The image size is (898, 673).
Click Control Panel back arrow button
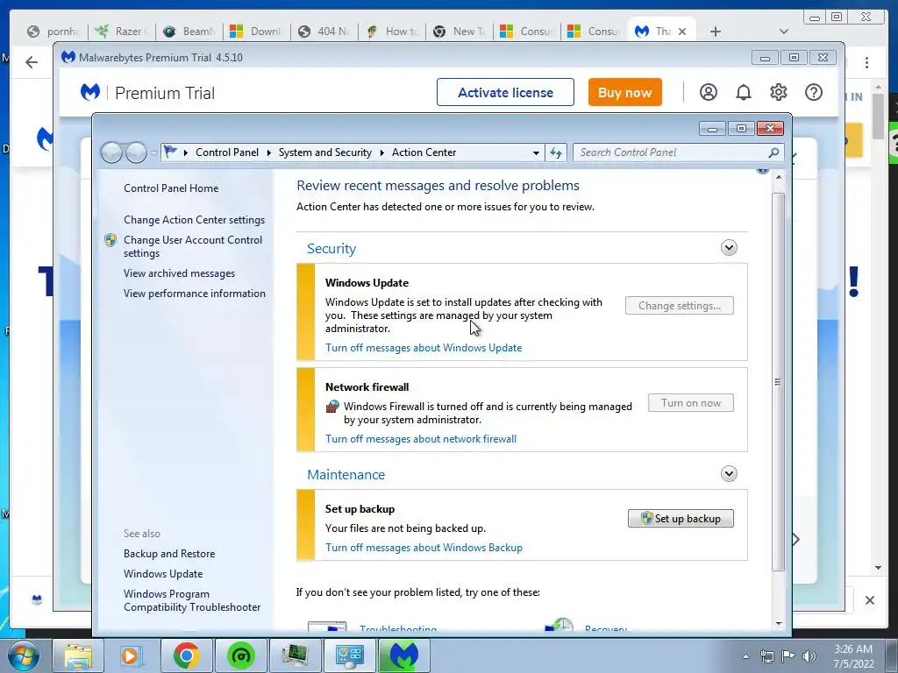click(x=111, y=152)
